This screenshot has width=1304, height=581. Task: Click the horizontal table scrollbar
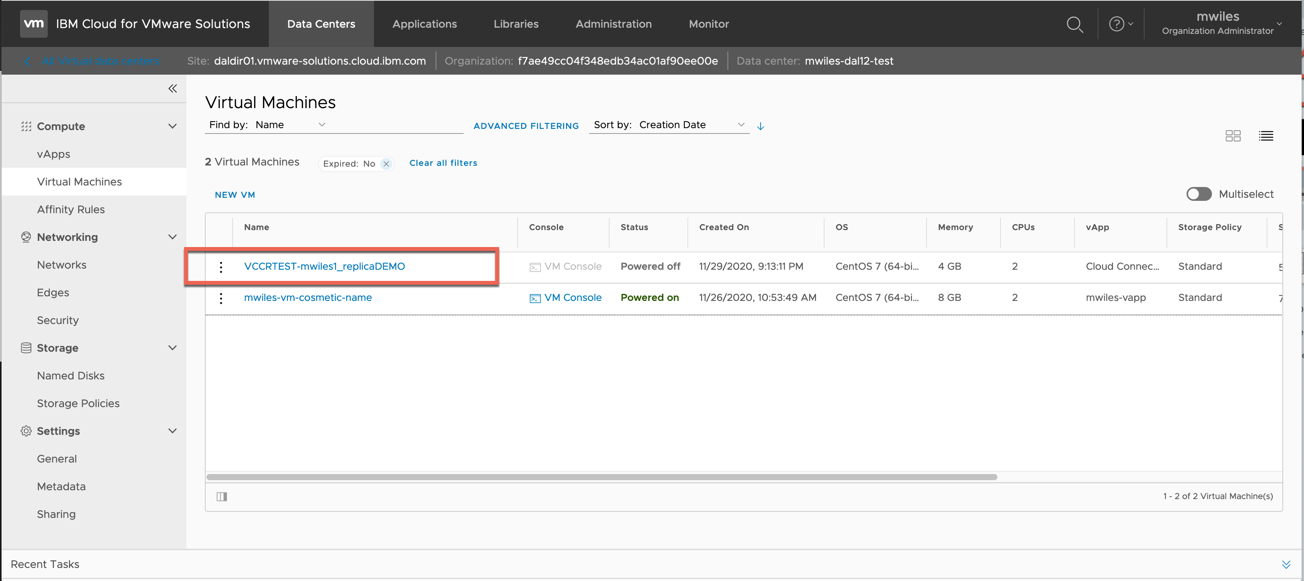click(602, 477)
